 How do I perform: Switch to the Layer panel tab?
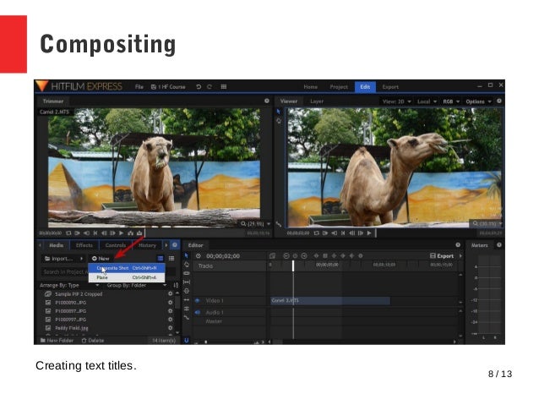tap(317, 101)
